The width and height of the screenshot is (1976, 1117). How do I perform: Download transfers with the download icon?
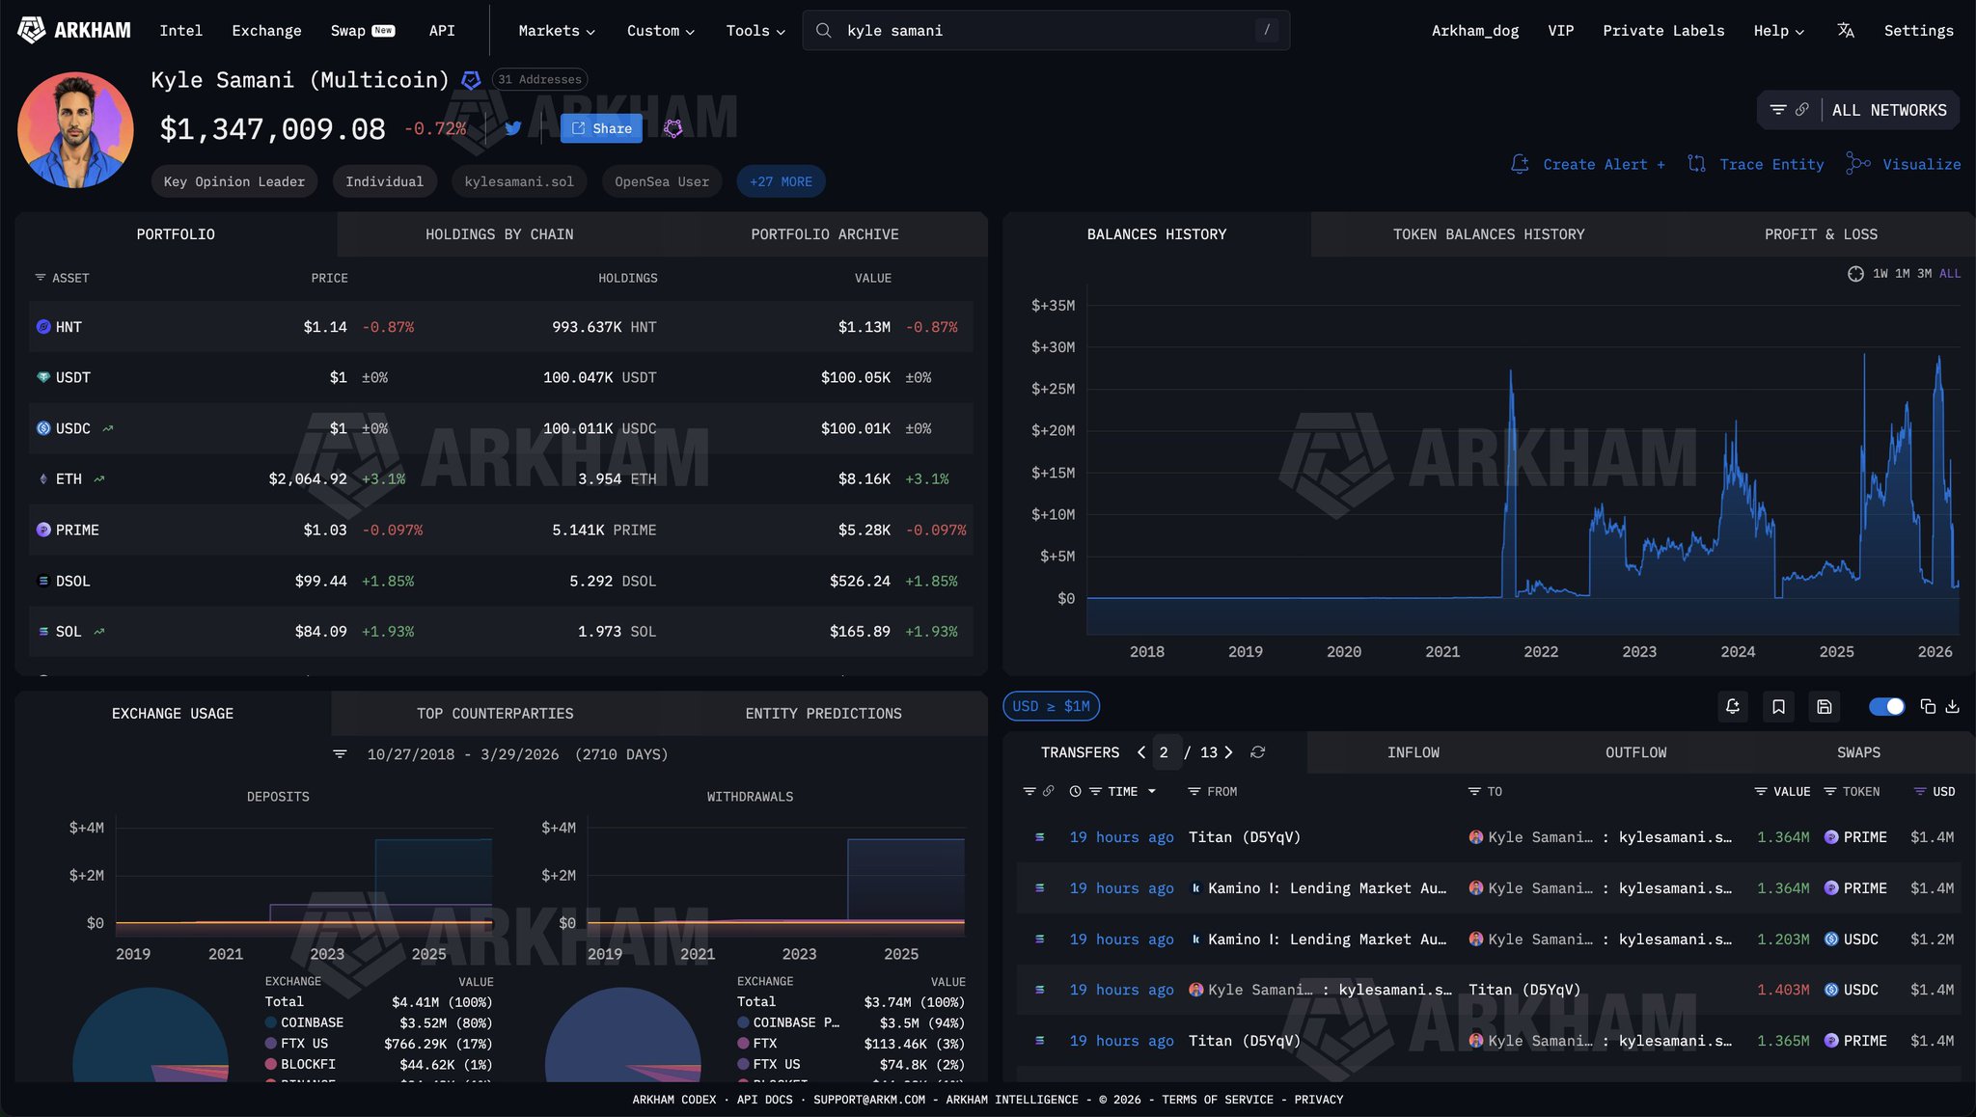tap(1952, 707)
